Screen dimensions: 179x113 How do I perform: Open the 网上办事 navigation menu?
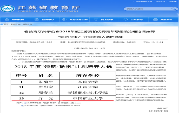(x=104, y=20)
